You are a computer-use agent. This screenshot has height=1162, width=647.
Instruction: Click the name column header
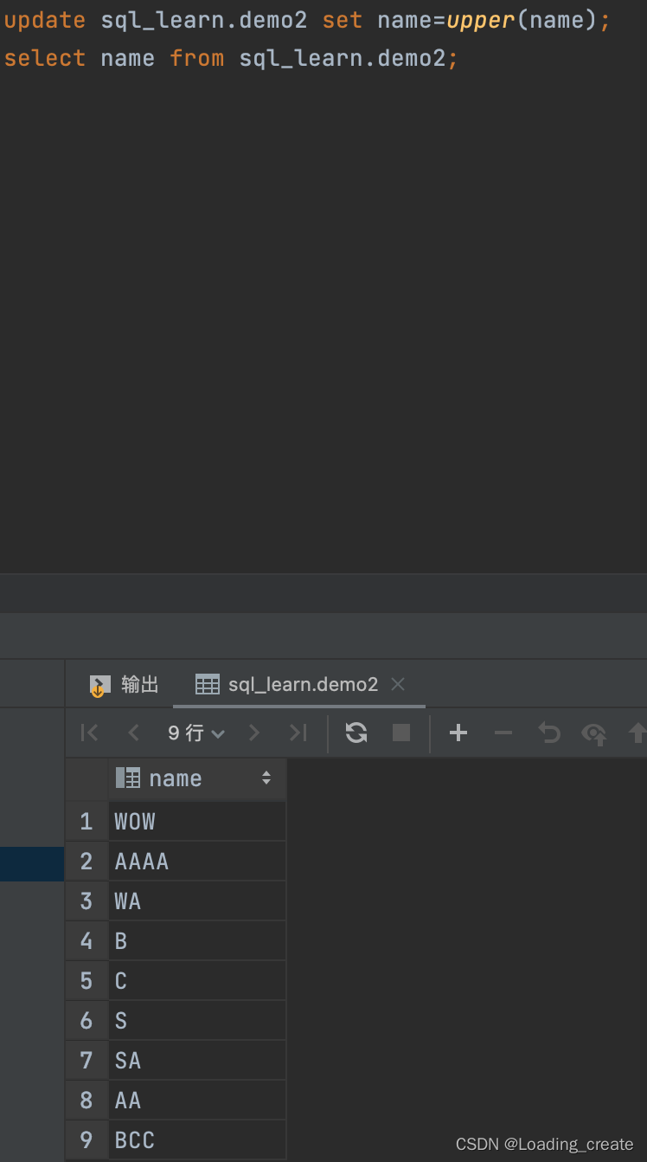click(197, 778)
